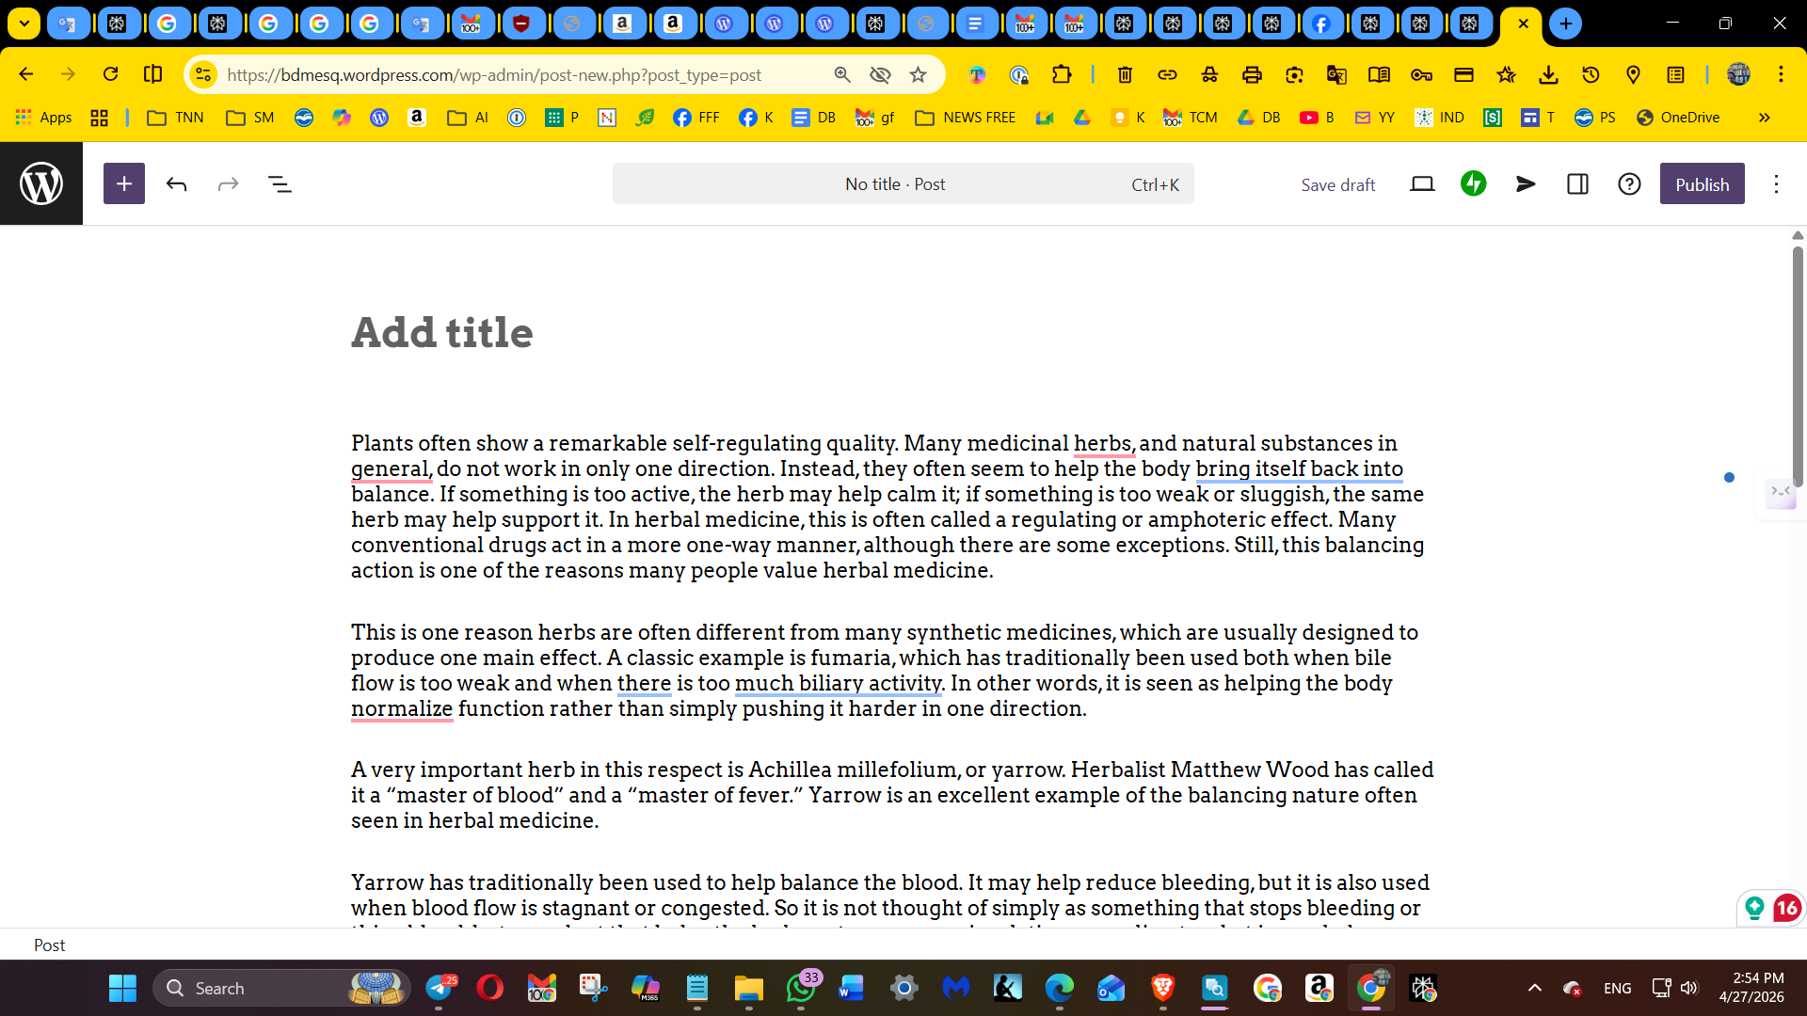The image size is (1807, 1016).
Task: Open the editor Options three-dot menu
Action: [1776, 184]
